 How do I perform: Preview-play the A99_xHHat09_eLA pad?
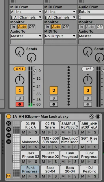click(x=89, y=132)
